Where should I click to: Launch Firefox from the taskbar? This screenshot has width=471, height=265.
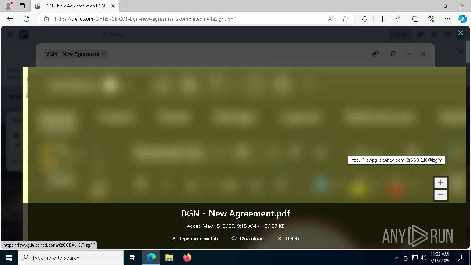tap(187, 258)
